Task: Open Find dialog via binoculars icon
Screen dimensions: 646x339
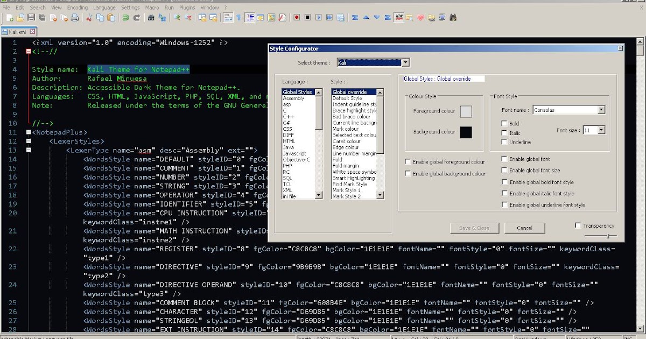Action: point(152,17)
